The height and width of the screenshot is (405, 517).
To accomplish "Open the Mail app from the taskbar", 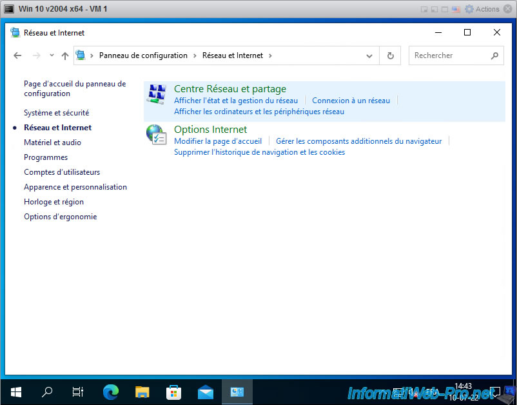I will (x=206, y=392).
